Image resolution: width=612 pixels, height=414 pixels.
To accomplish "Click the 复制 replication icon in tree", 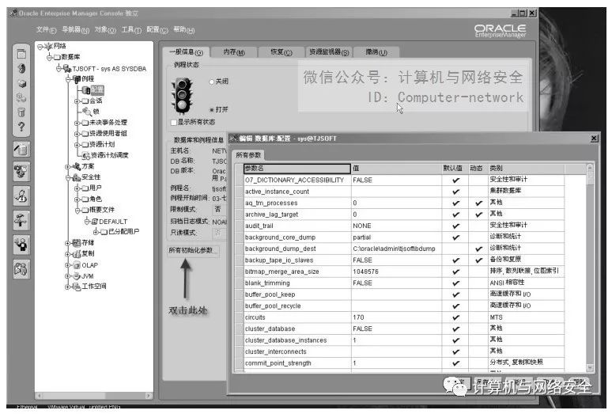I will pyautogui.click(x=77, y=253).
